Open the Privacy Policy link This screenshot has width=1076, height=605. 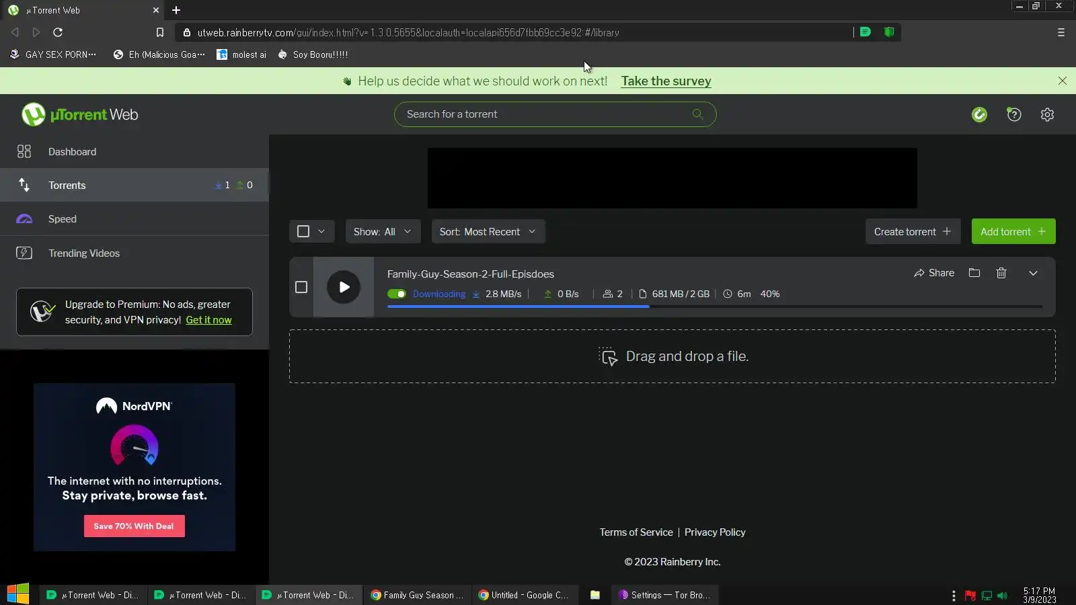tap(715, 532)
